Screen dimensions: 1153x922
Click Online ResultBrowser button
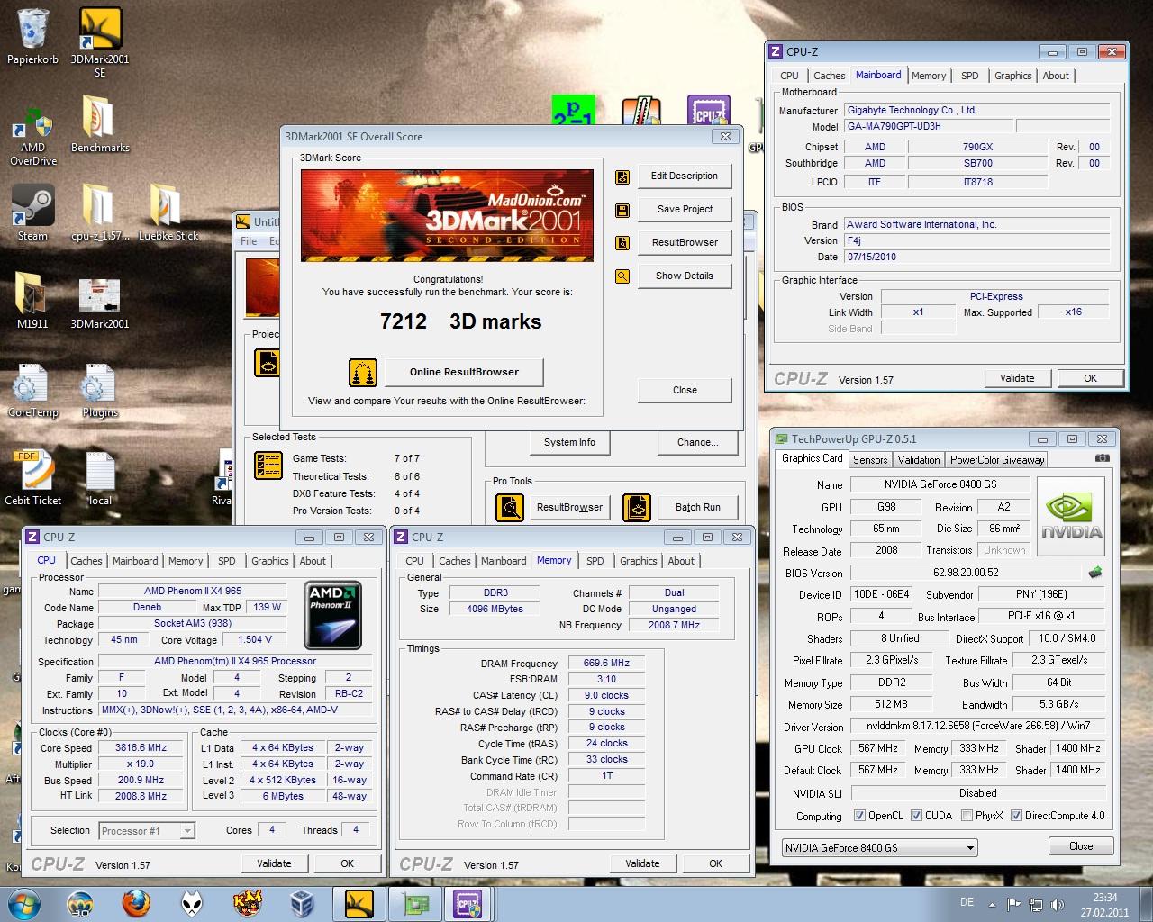pos(464,372)
